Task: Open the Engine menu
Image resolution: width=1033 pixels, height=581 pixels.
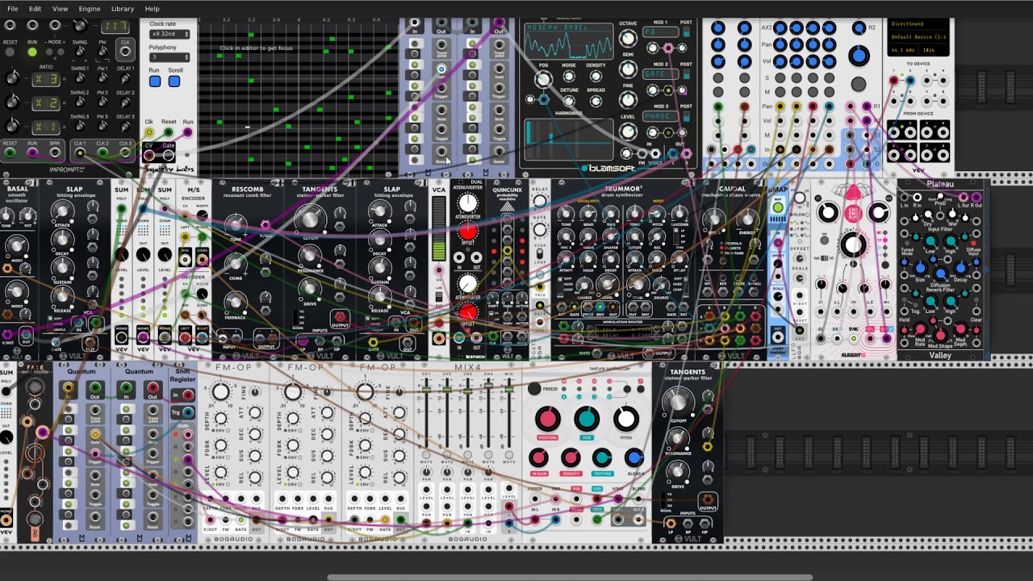Action: click(x=90, y=9)
